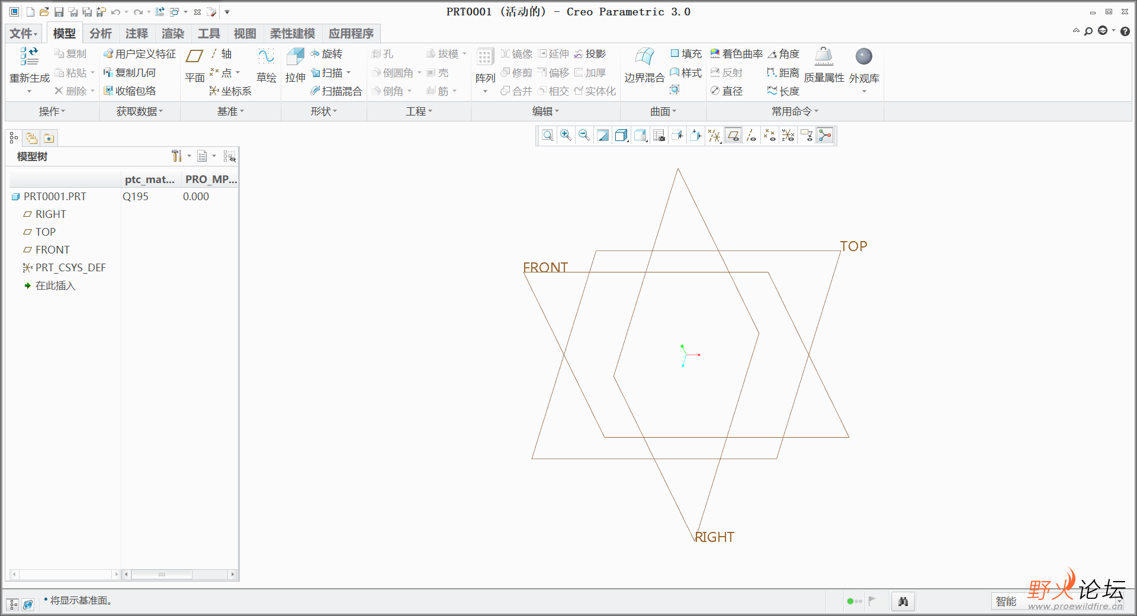Switch to the Analysis (分析) tab
This screenshot has width=1137, height=616.
click(101, 34)
